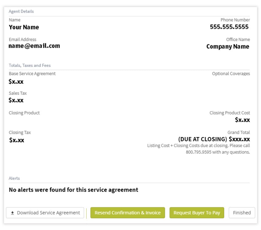Click the email address name@email.com
This screenshot has width=261, height=230.
pos(34,46)
